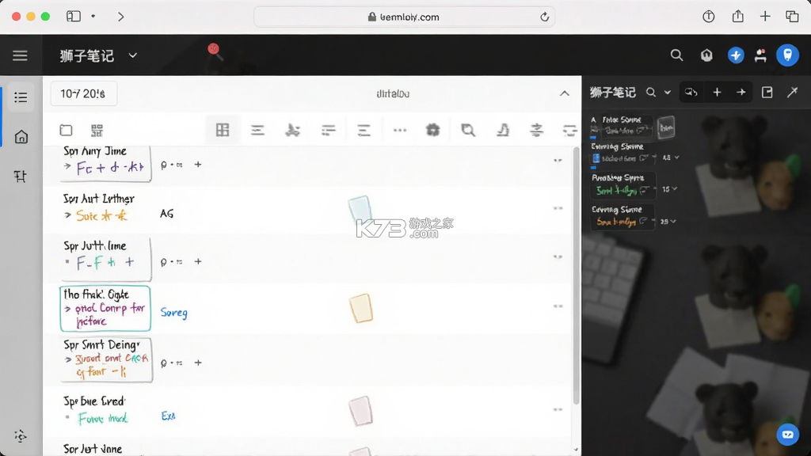This screenshot has width=811, height=456.
Task: Click the plus button in right panel header
Action: point(717,93)
